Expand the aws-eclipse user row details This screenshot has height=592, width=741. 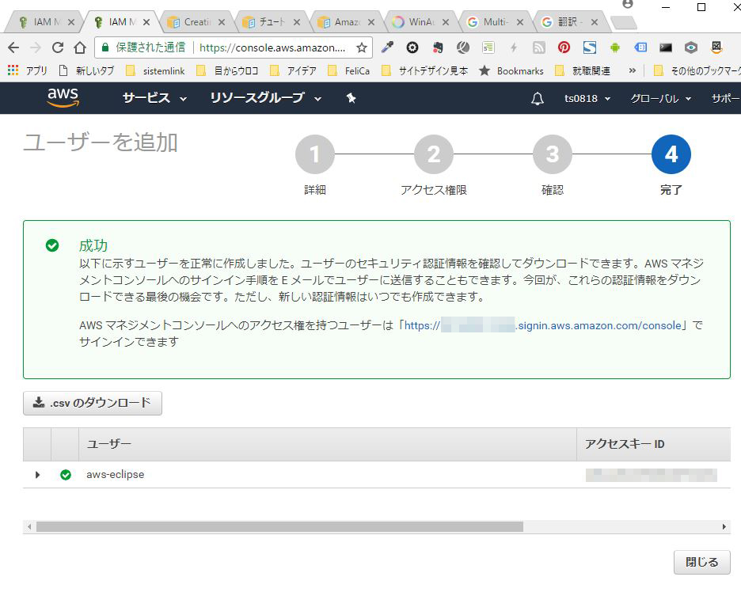click(37, 474)
